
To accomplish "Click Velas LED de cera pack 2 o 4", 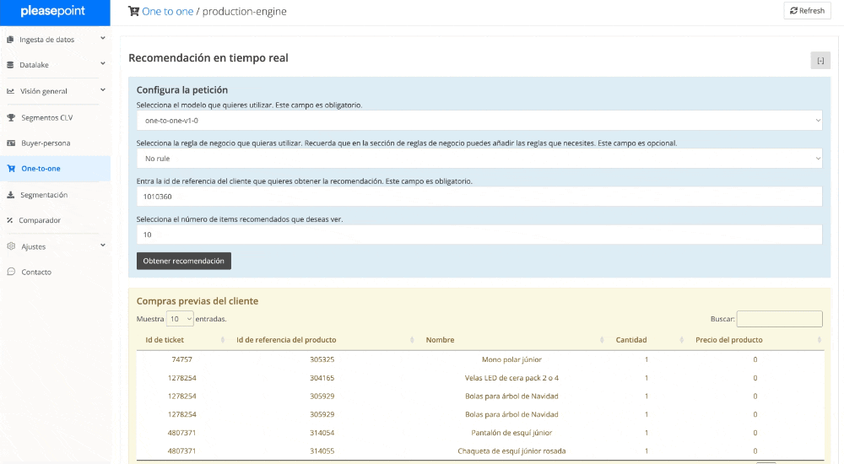I will pos(511,378).
